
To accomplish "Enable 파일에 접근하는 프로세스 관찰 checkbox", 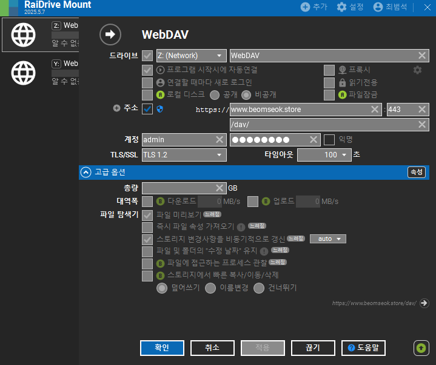I will (147, 264).
